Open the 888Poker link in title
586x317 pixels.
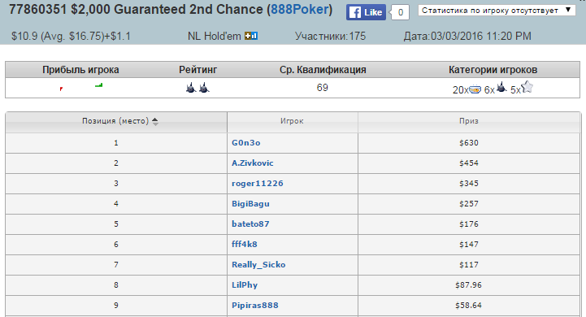click(x=300, y=9)
